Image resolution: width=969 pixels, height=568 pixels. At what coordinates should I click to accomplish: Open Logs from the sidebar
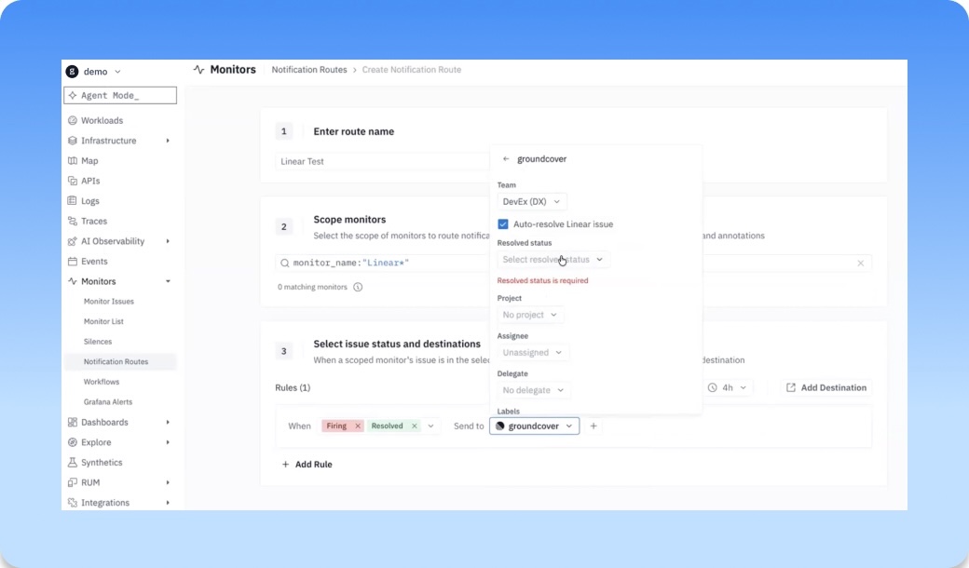click(x=90, y=201)
